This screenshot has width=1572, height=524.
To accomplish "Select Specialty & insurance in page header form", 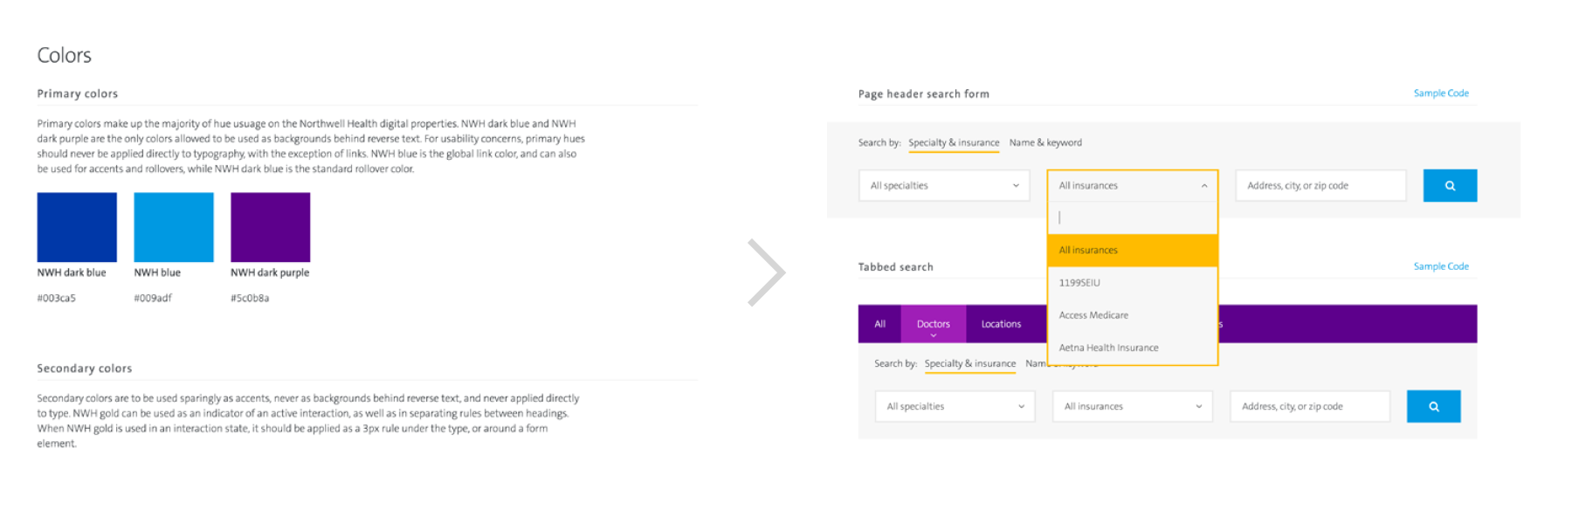I will (954, 142).
